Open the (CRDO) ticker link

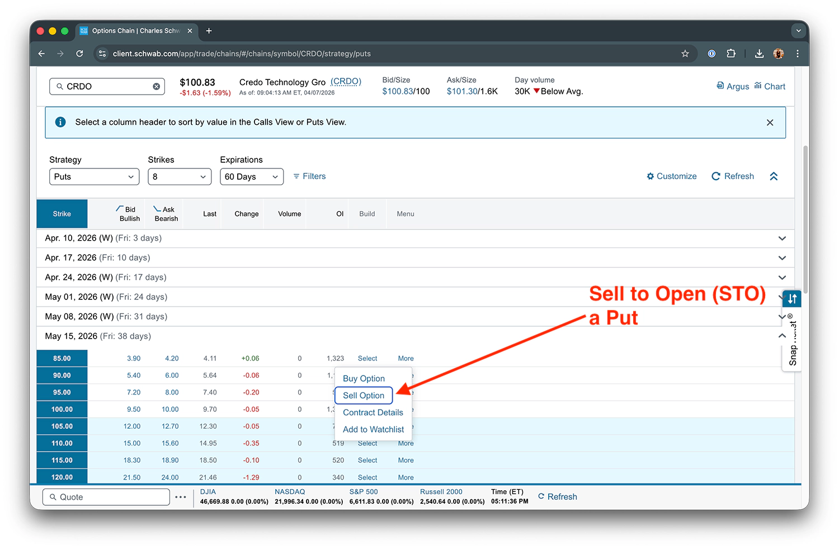(x=346, y=82)
